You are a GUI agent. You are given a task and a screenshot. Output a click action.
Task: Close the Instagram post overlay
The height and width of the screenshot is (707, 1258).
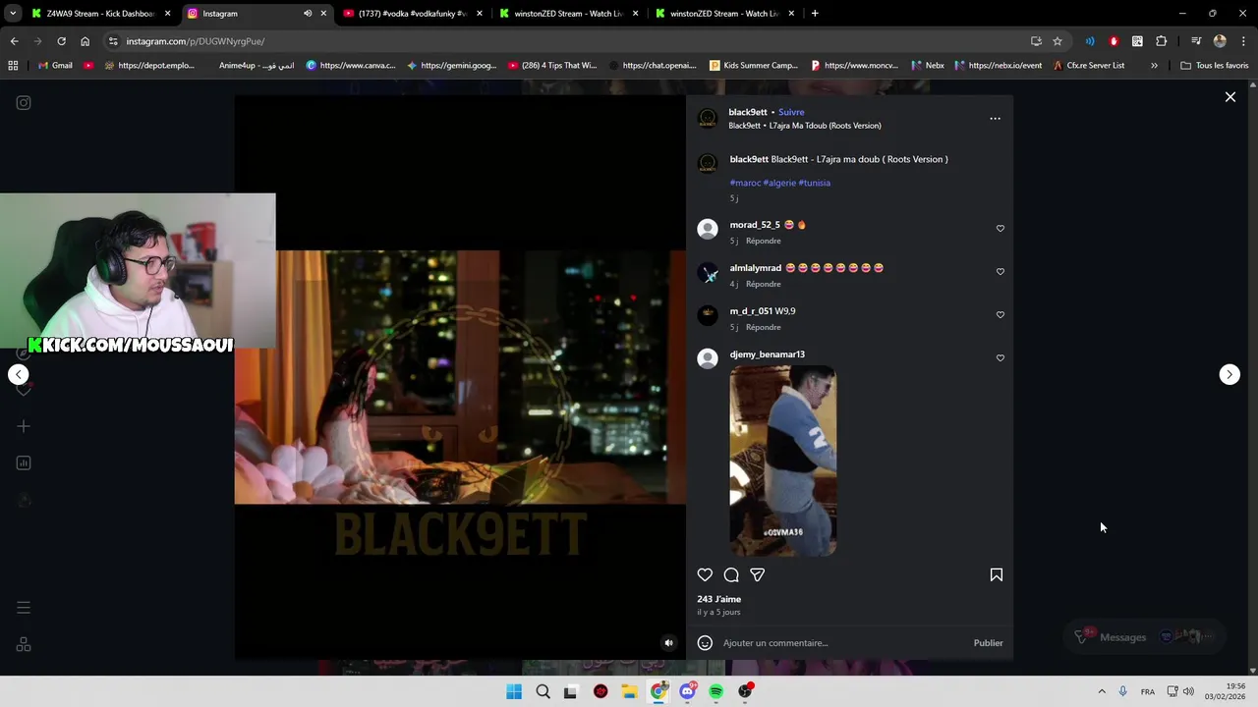point(1229,97)
